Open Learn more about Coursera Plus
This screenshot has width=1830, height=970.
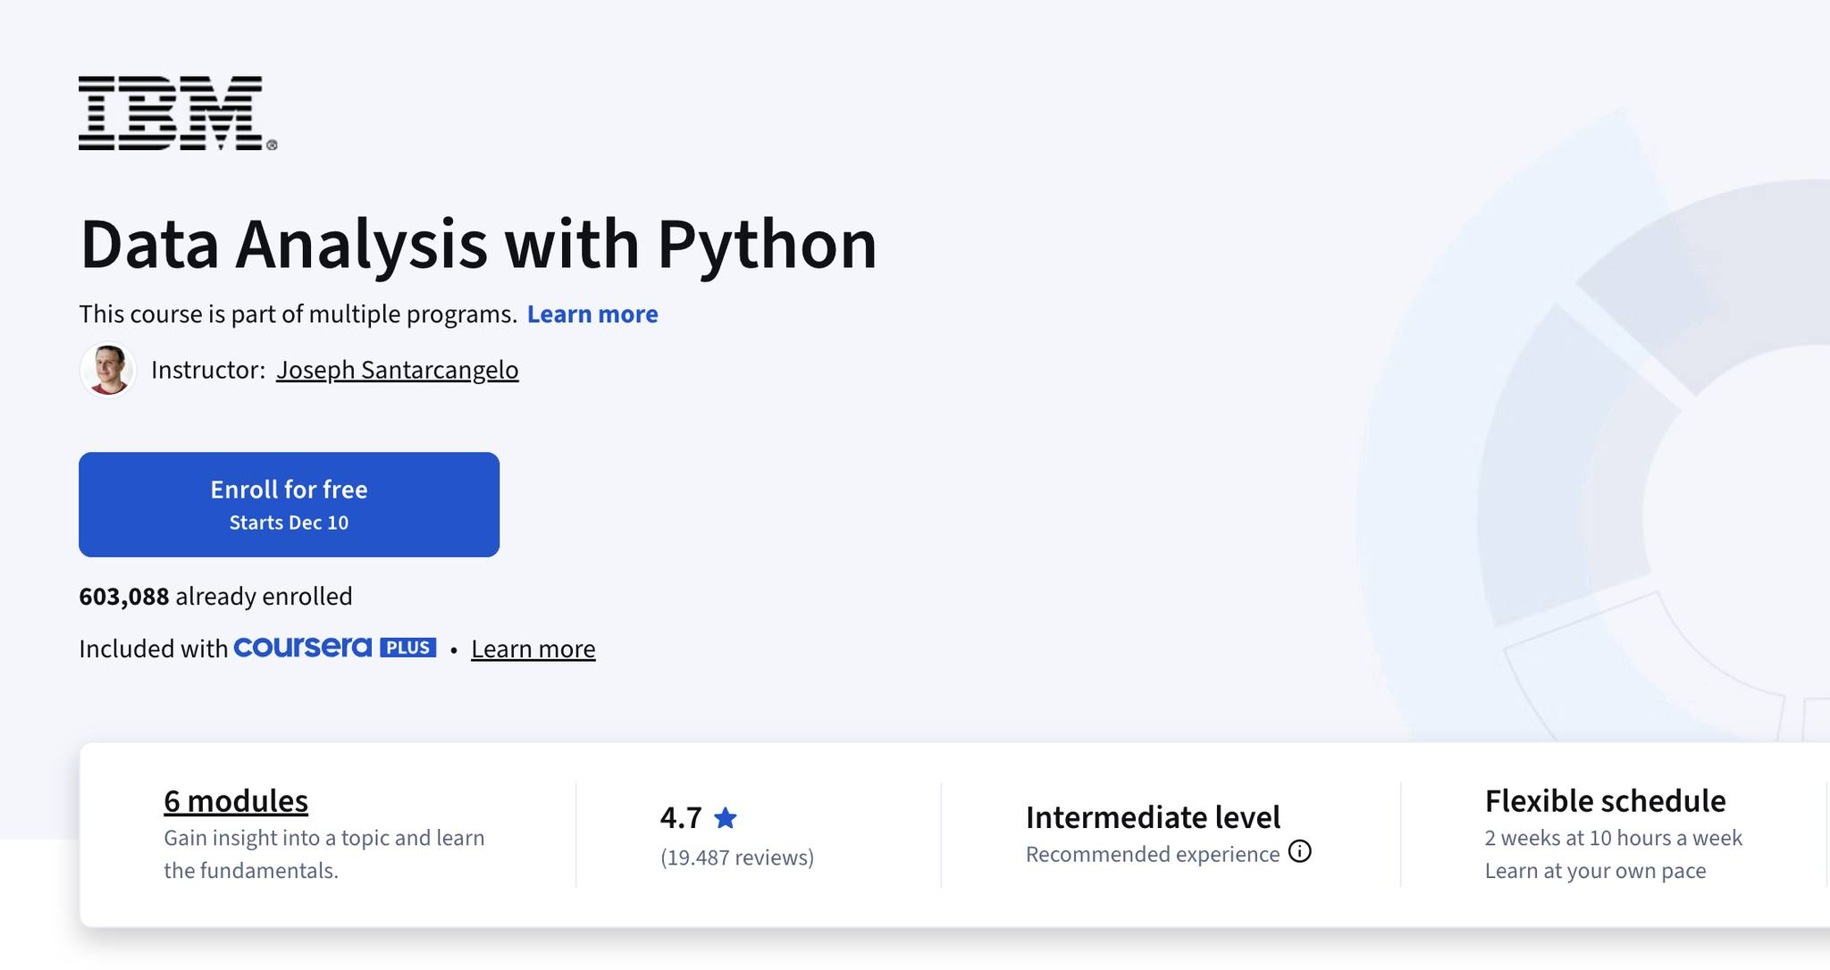click(533, 649)
